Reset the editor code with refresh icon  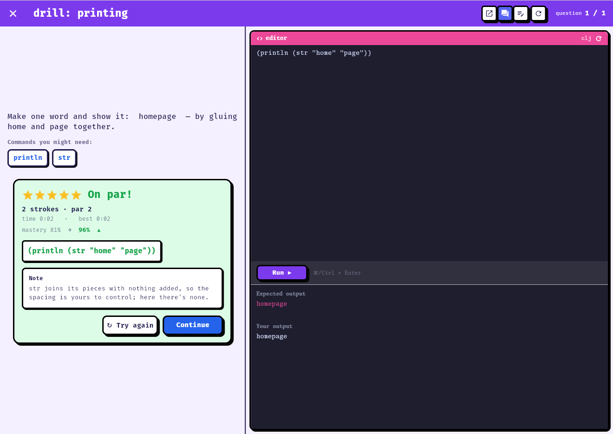pos(599,39)
